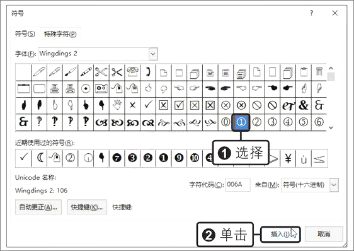
Task: Select the open hand symbol
Action: 117,105
